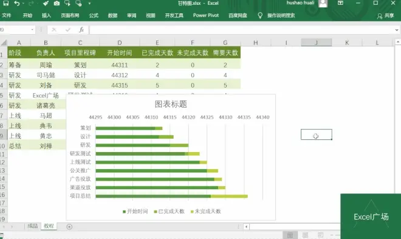Click the user account avatar icon
This screenshot has width=401, height=239.
coord(323,3)
